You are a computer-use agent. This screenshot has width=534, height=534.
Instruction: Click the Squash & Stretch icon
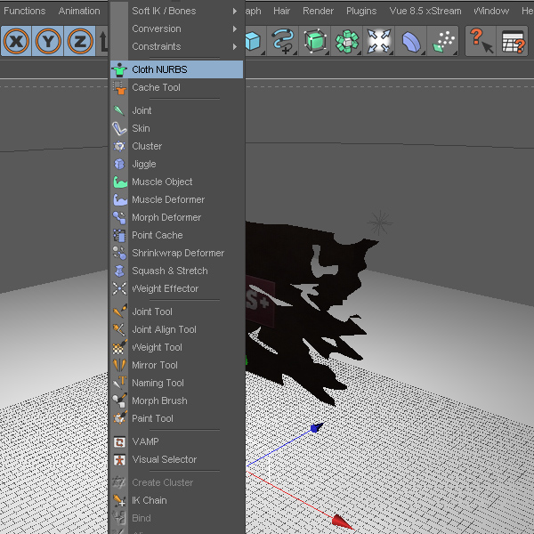(x=119, y=271)
